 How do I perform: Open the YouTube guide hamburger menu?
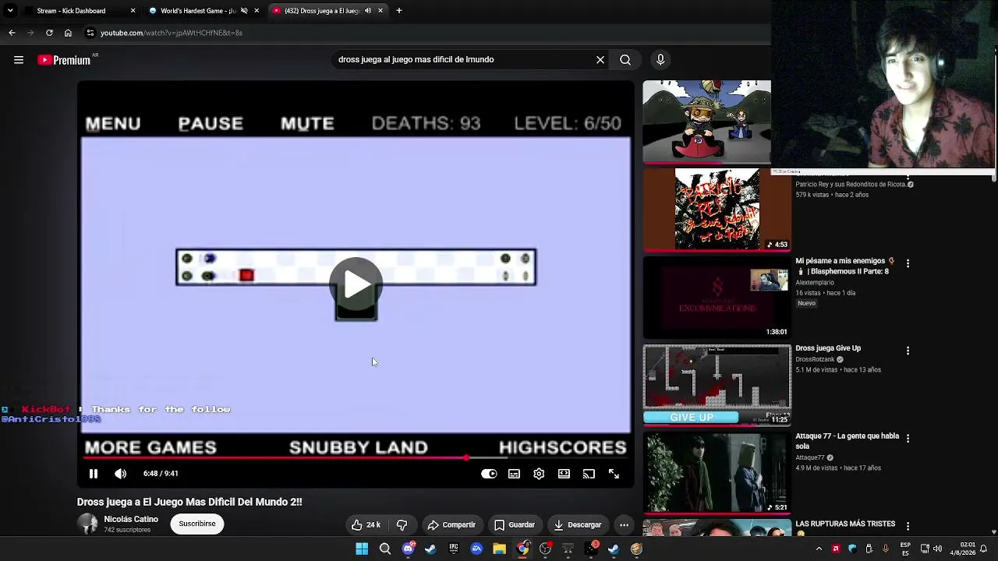click(x=19, y=60)
